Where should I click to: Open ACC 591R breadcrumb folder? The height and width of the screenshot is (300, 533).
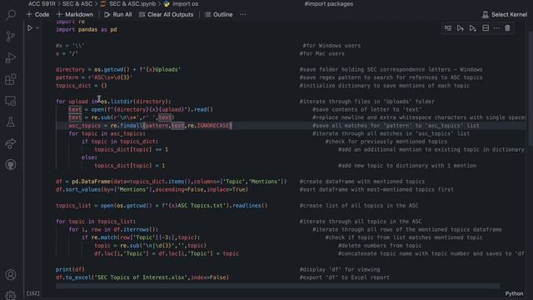click(42, 3)
